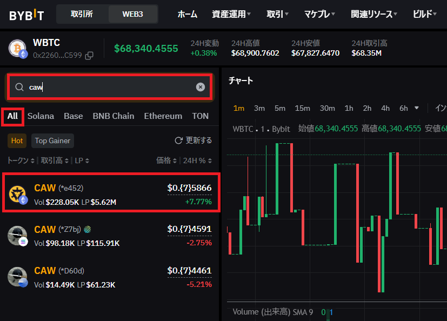Switch to the 取引所 mode
447x321 pixels.
pyautogui.click(x=82, y=14)
